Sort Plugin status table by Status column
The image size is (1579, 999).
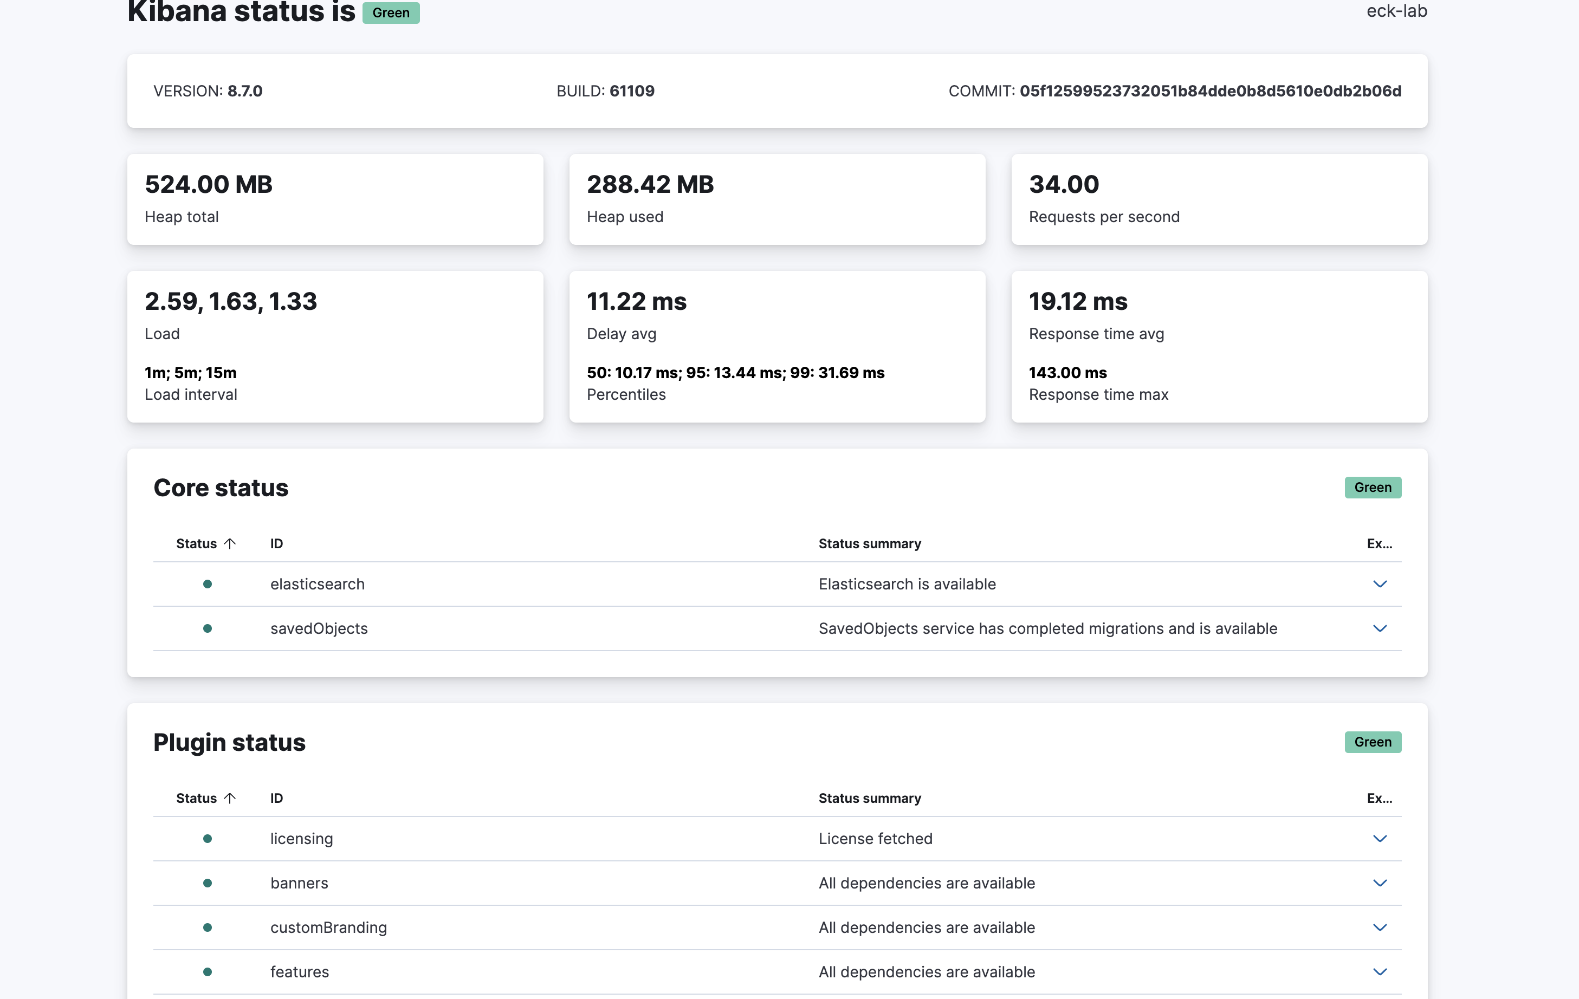(x=197, y=798)
